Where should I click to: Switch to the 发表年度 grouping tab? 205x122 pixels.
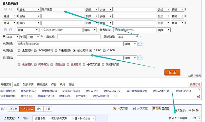click(x=28, y=84)
